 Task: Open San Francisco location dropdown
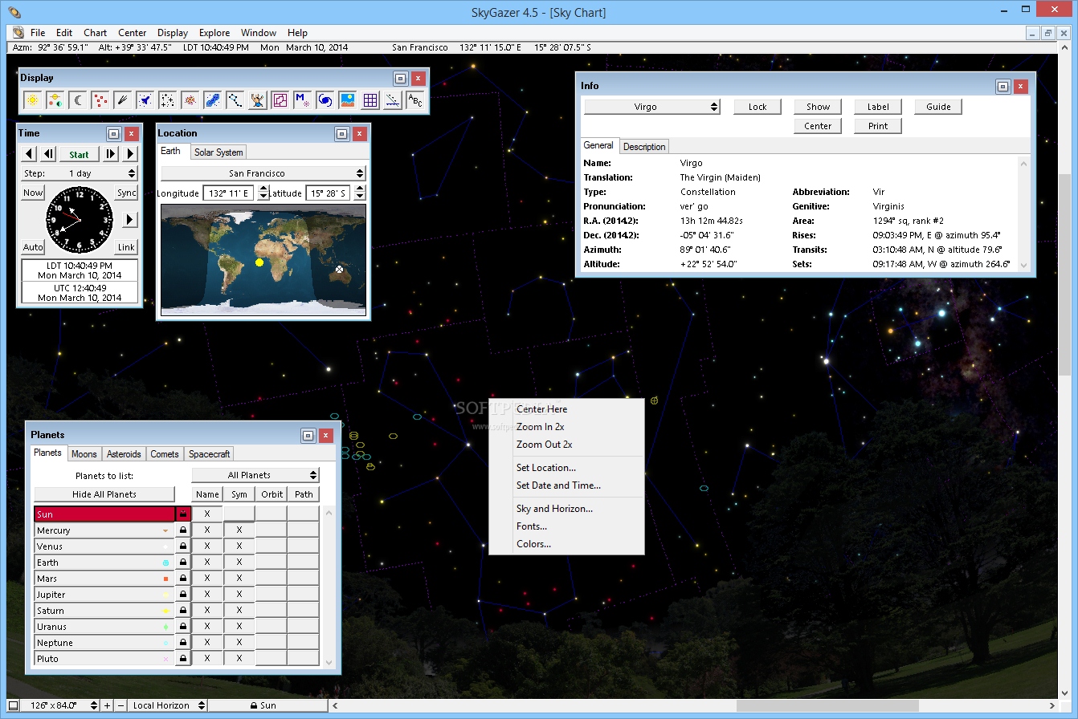pos(263,173)
